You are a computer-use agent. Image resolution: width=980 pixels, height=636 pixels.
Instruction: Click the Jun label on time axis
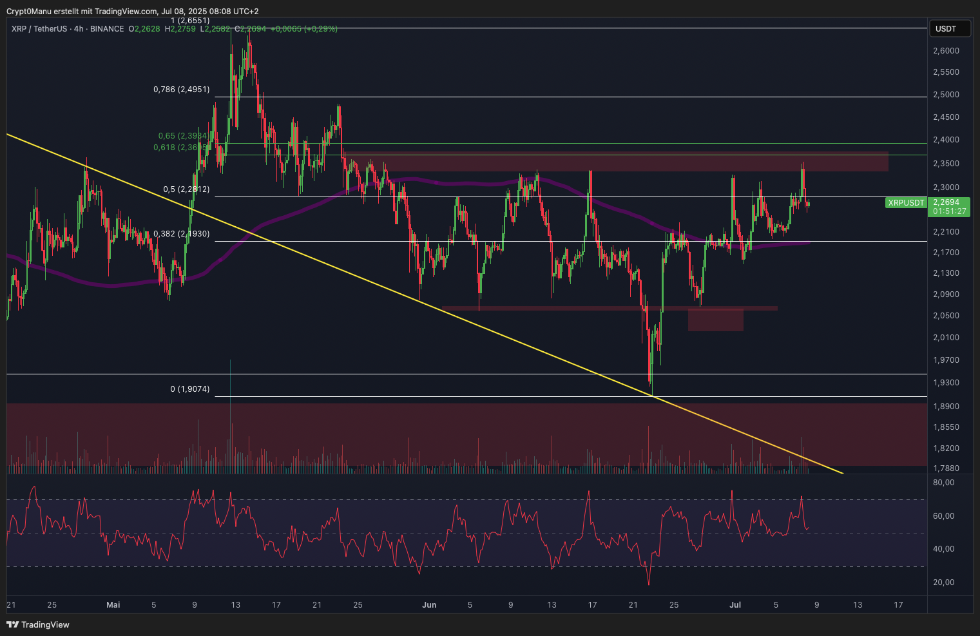pos(429,605)
